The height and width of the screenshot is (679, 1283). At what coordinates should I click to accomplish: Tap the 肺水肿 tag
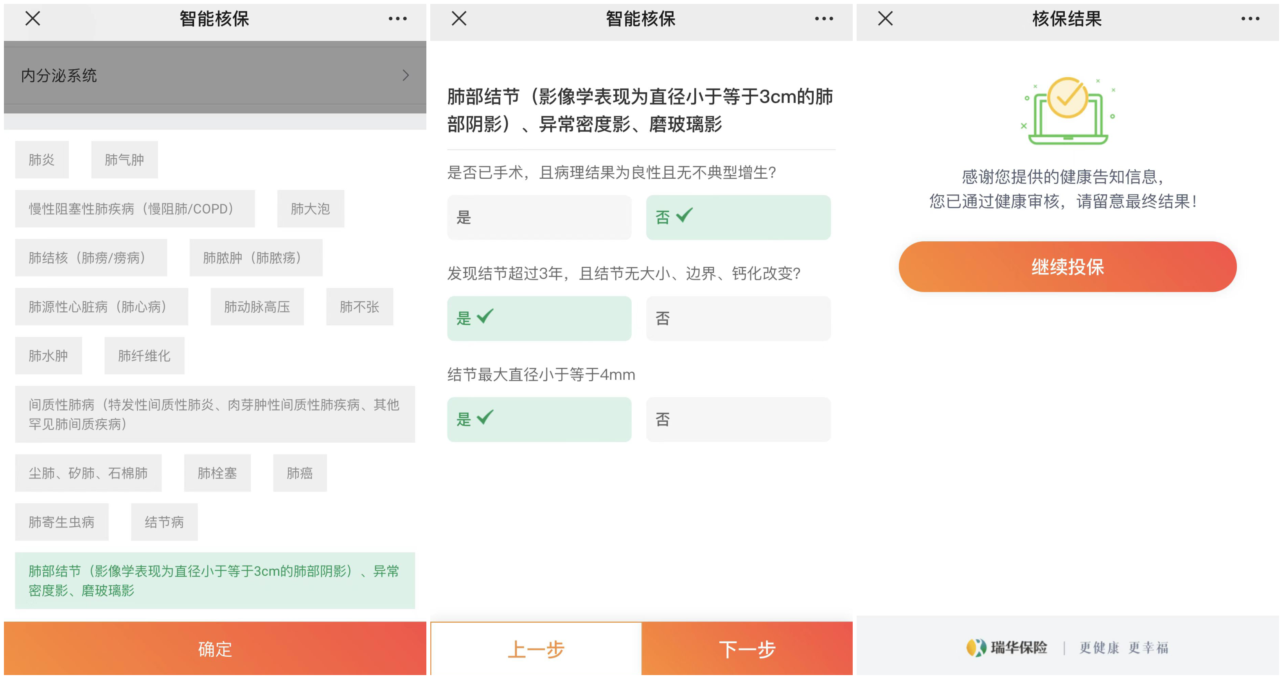click(x=49, y=356)
